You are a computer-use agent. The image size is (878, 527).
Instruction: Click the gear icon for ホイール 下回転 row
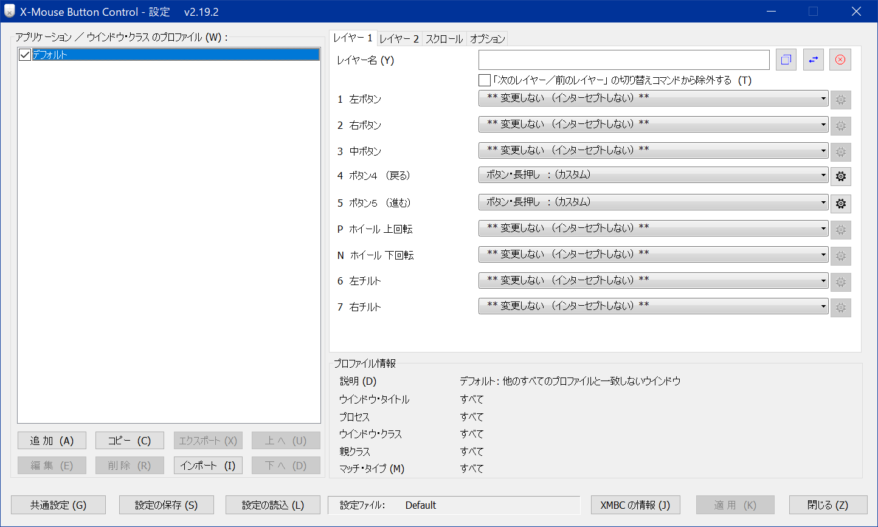point(841,256)
